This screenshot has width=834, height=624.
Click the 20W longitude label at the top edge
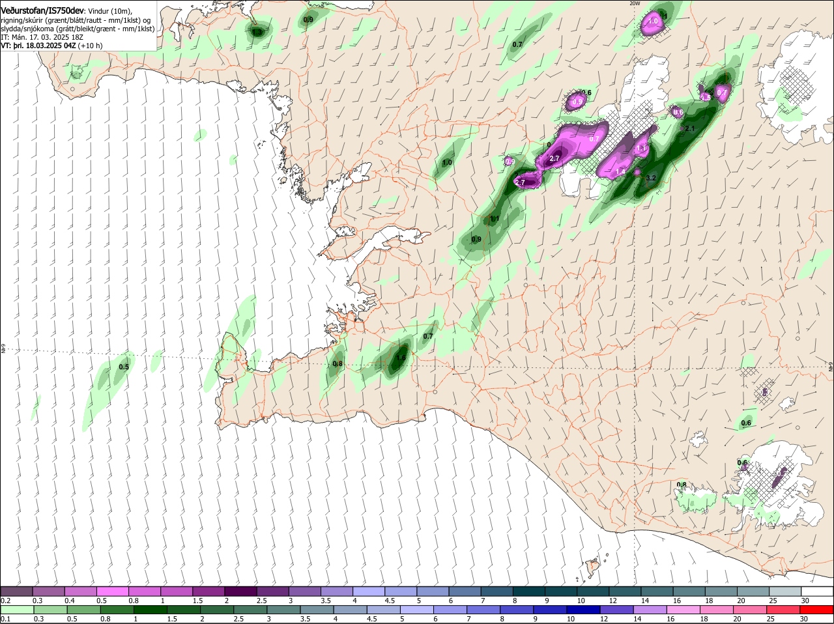[x=635, y=3]
